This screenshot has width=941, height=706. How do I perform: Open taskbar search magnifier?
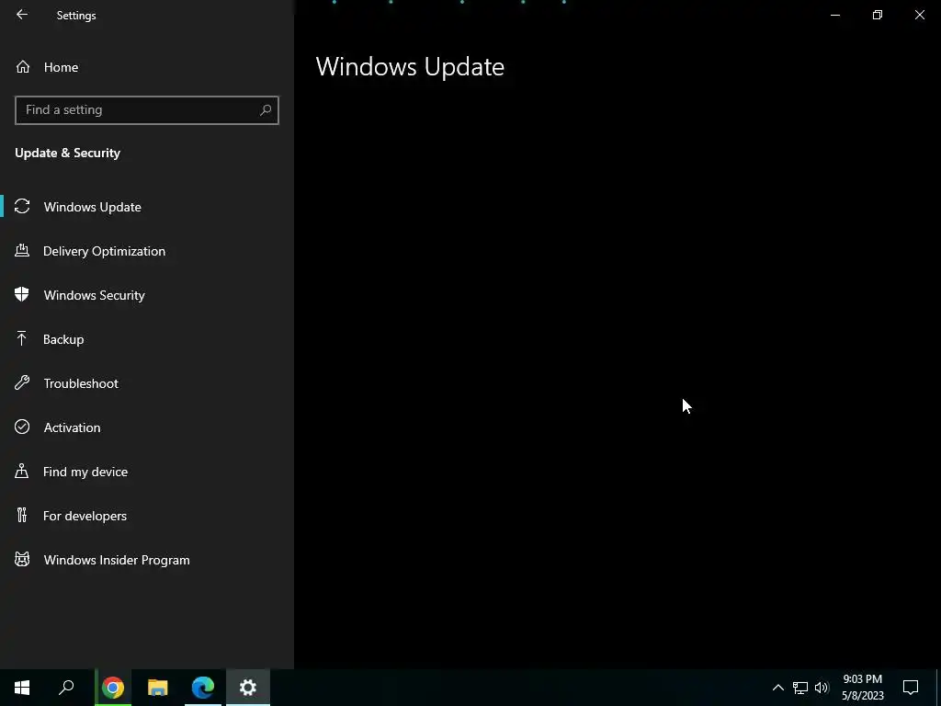tap(66, 688)
